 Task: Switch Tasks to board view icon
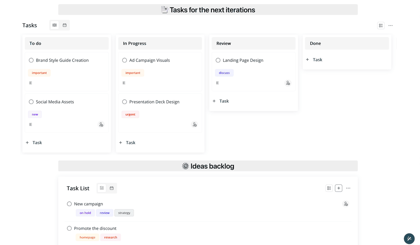click(55, 25)
